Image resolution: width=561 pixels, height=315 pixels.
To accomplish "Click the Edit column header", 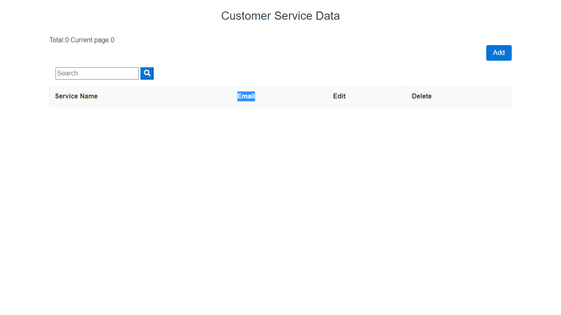I will 339,96.
